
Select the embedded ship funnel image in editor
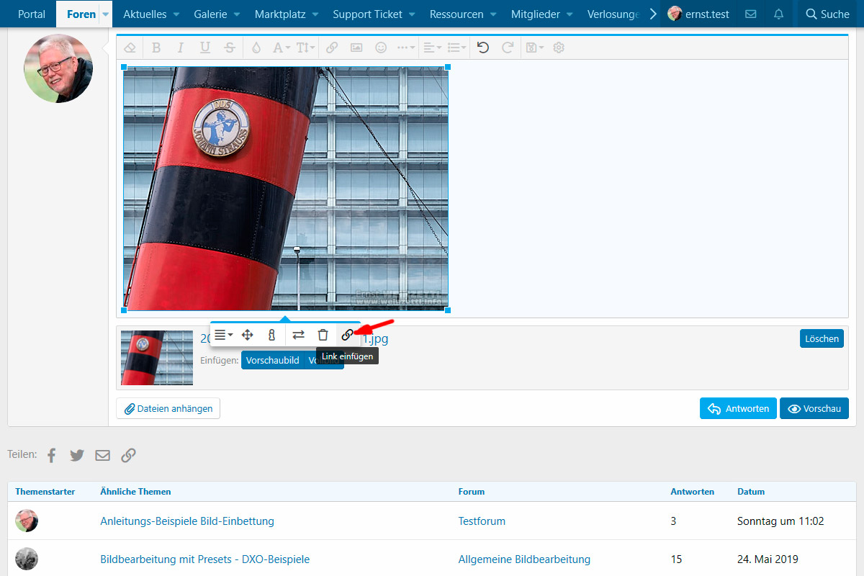point(286,189)
